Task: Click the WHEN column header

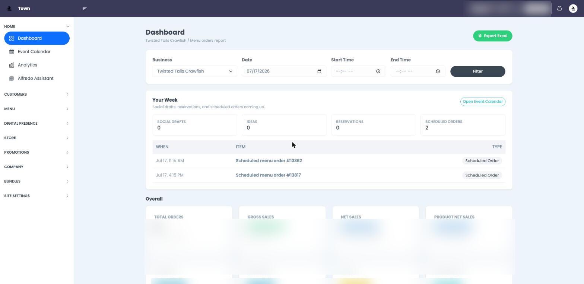Action: 162,147
